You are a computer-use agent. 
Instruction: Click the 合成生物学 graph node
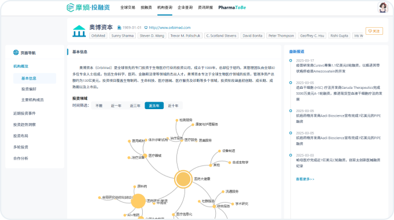(x=229, y=163)
